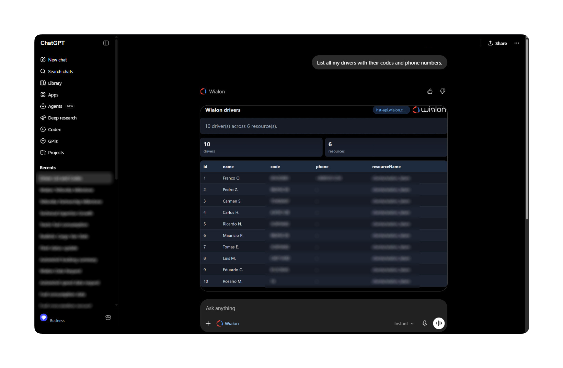Open the Instant model dropdown
Viewport: 563px width, 368px height.
(404, 323)
